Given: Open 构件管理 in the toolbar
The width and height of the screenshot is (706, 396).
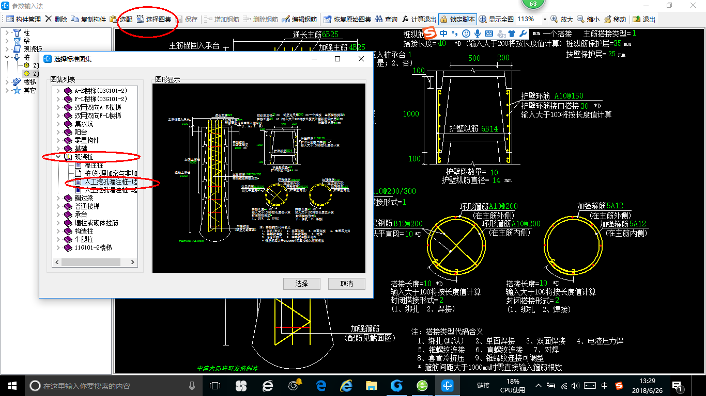Looking at the screenshot, I should click(x=24, y=19).
